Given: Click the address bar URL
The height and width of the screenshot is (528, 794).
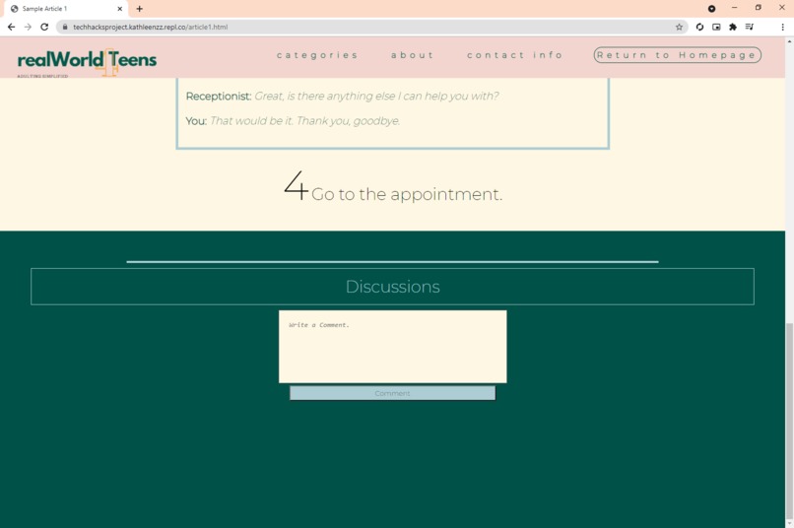Looking at the screenshot, I should coord(151,27).
